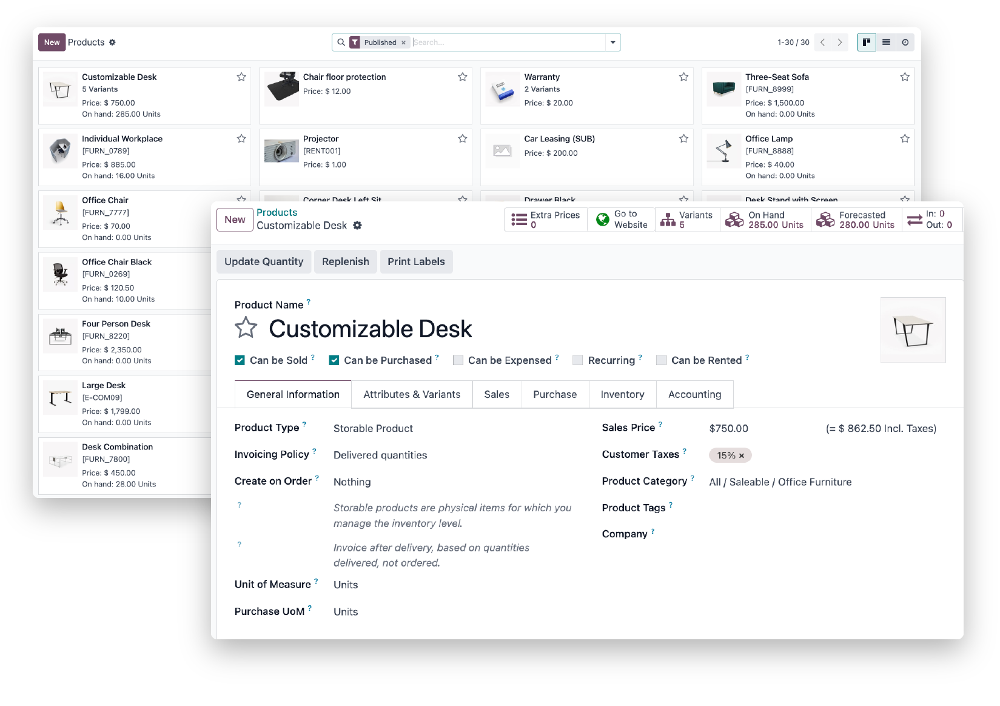Click the Customizable Desk product image
This screenshot has height=706, width=1000.
pos(913,330)
